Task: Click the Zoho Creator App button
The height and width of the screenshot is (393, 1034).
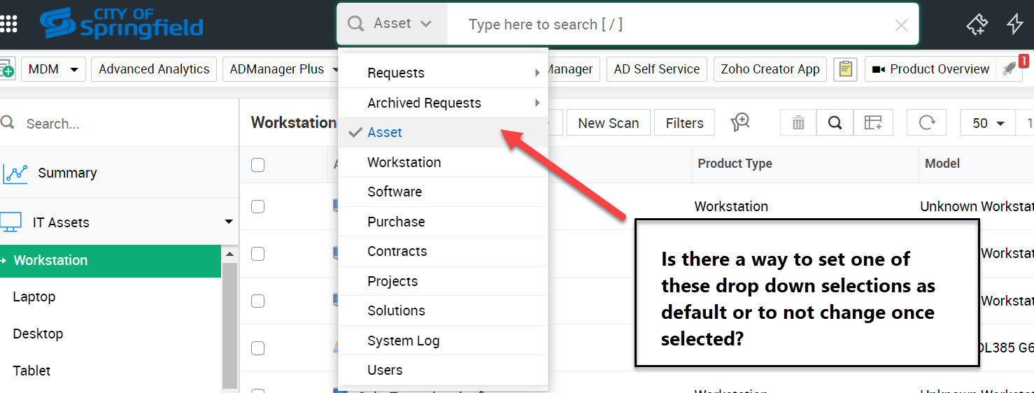Action: [x=770, y=69]
